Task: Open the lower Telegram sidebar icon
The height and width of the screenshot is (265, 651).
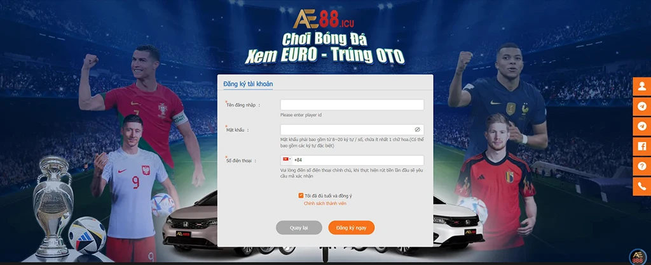Action: [642, 126]
